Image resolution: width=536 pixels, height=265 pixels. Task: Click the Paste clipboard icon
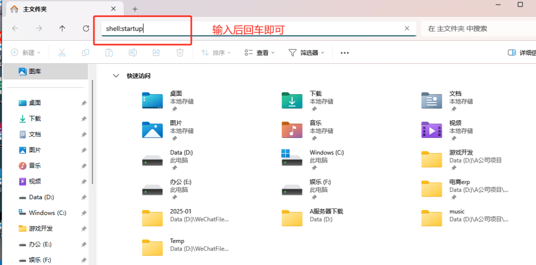[109, 53]
